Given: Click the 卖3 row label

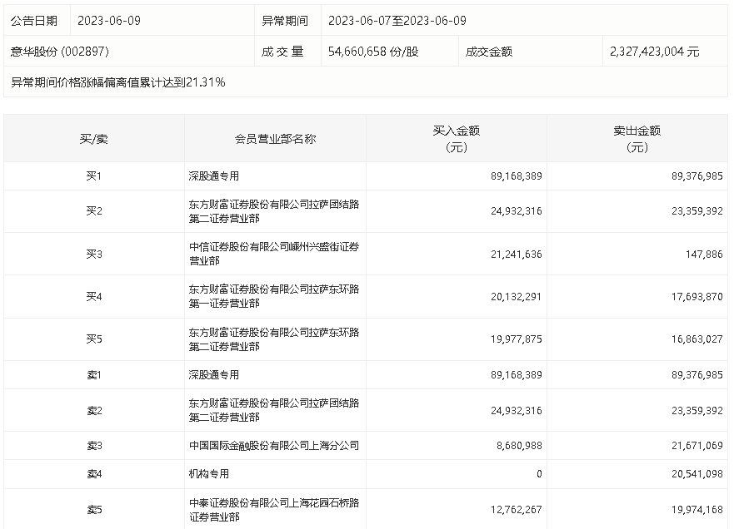Looking at the screenshot, I should (94, 446).
